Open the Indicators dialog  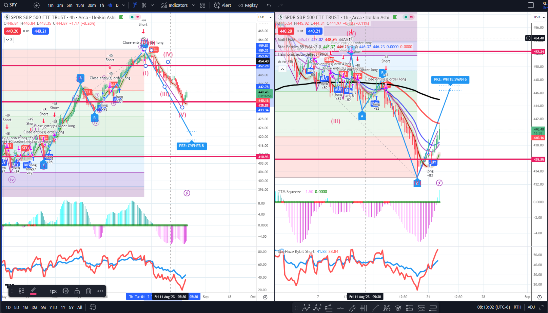(x=175, y=5)
